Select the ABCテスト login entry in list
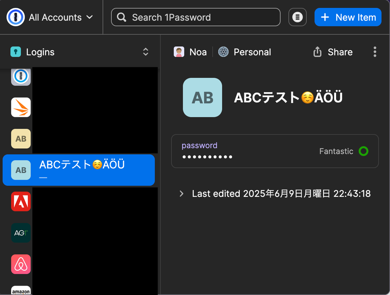 pos(78,170)
